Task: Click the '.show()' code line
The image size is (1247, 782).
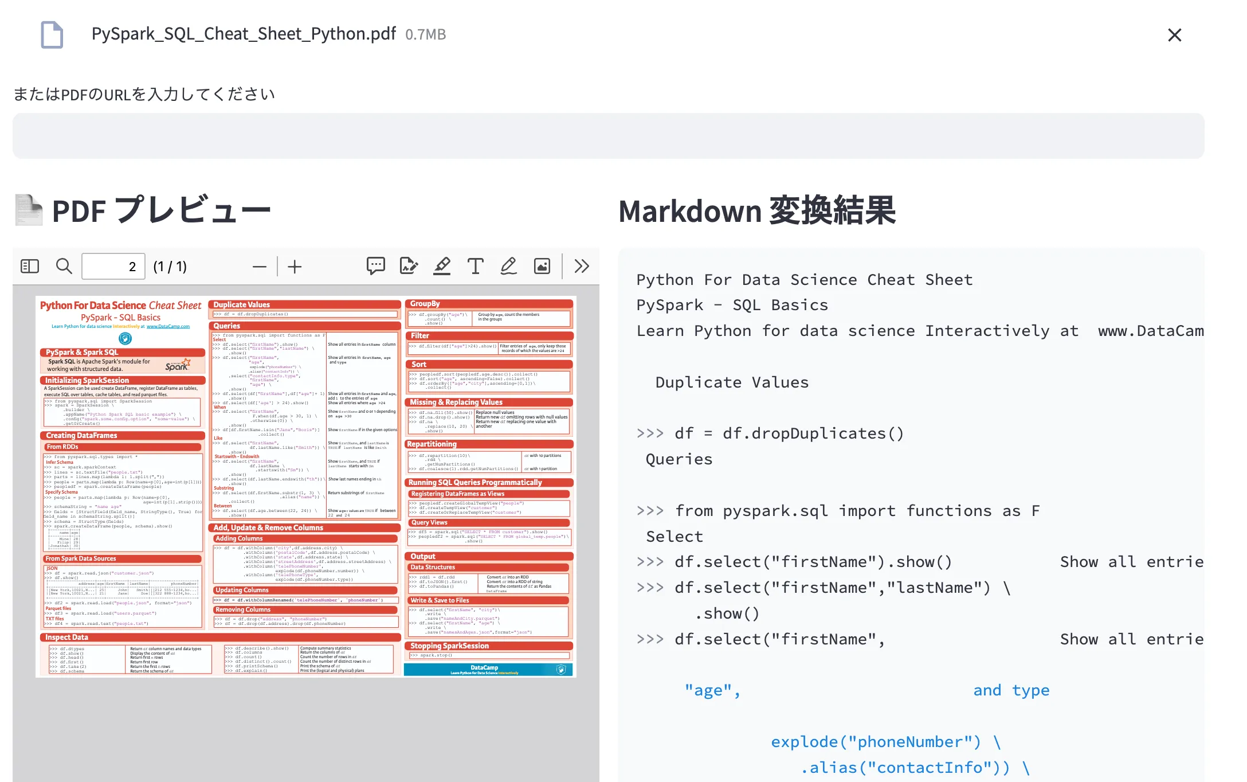Action: click(x=727, y=613)
